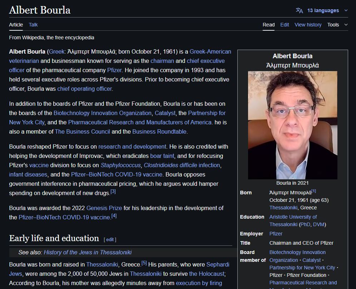Screen dimensions: 356x289
Task: Open Pfizer–BioNTech COVID-19 vaccine link in Genesis Prize paragraph
Action: pos(64,217)
